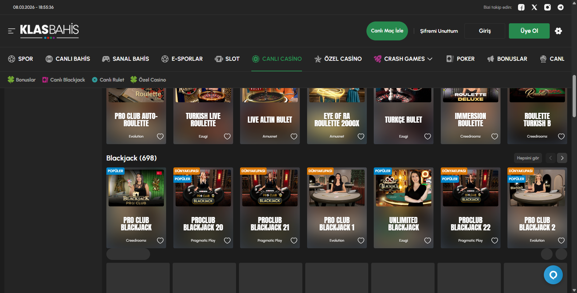Screen dimensions: 577x293
Task: Favorite Immersion Roulette with heart
Action: 495,136
